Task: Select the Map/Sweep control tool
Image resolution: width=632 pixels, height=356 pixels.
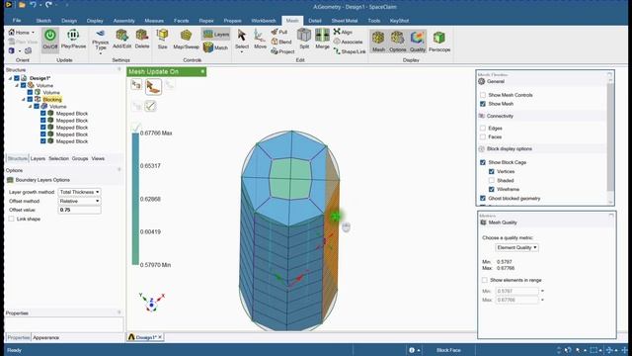Action: tap(186, 40)
